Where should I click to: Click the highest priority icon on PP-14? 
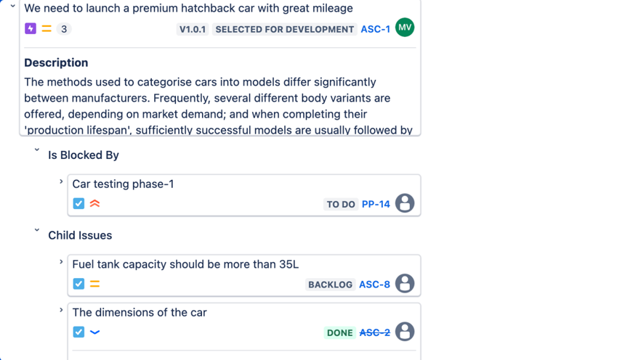click(94, 204)
